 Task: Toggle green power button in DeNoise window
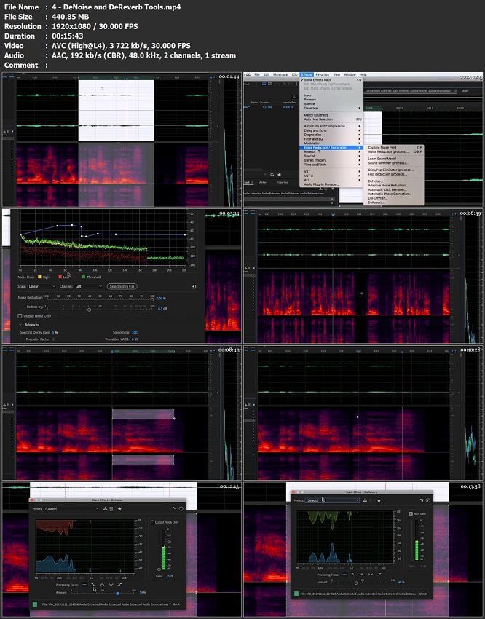(35, 604)
